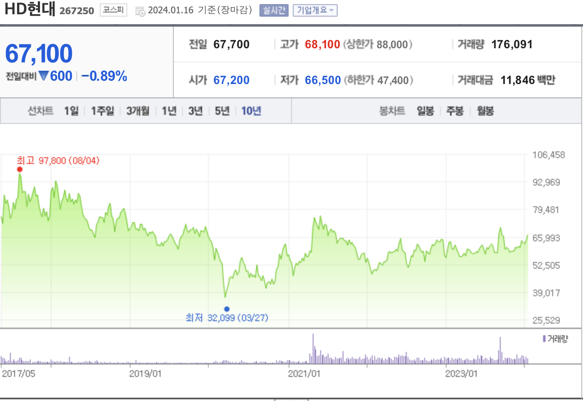This screenshot has height=401, width=583.
Task: Select the 1년 line chart tab
Action: [169, 111]
